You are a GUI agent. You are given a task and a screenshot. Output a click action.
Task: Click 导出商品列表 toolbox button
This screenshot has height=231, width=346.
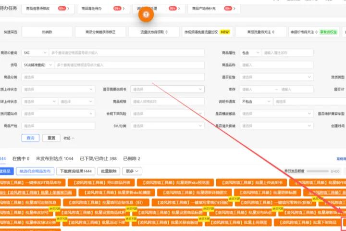click(101, 182)
